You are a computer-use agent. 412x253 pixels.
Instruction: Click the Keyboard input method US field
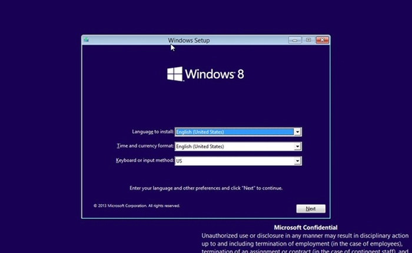coord(238,161)
